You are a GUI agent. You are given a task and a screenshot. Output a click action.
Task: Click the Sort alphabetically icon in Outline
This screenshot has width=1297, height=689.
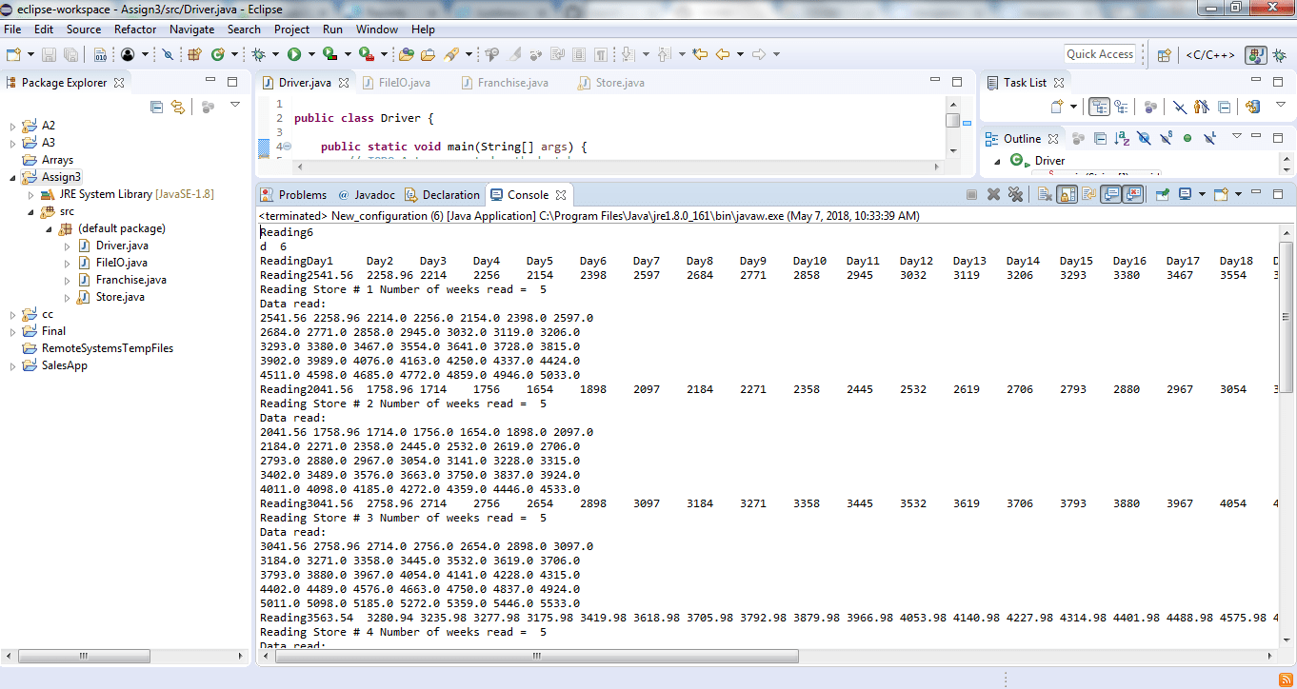[1122, 138]
